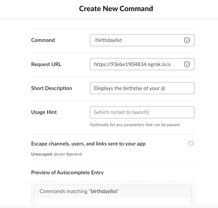Click the "Request URL" field label

tap(46, 64)
